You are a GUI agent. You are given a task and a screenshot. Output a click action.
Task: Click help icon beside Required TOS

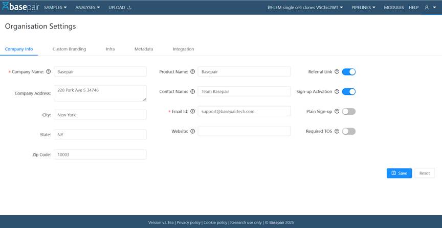[337, 131]
